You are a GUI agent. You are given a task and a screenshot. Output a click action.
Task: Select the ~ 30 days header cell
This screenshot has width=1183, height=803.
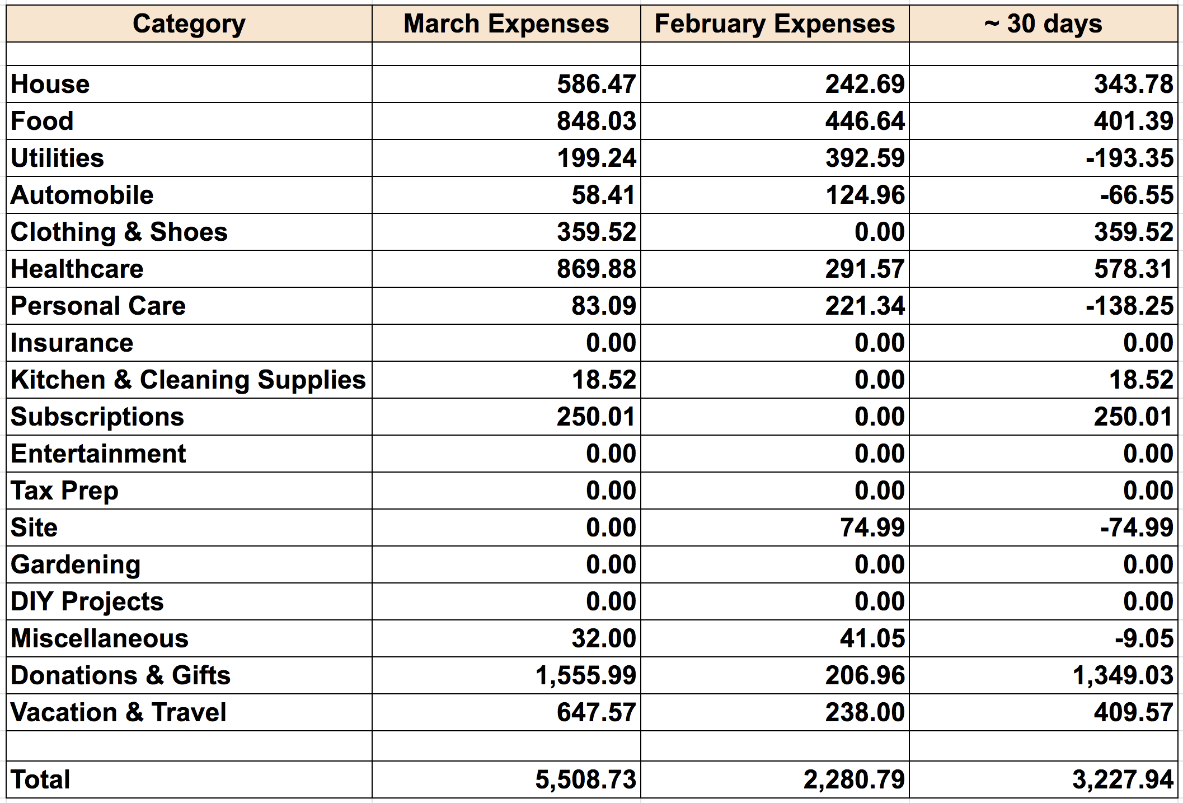[x=1043, y=24]
